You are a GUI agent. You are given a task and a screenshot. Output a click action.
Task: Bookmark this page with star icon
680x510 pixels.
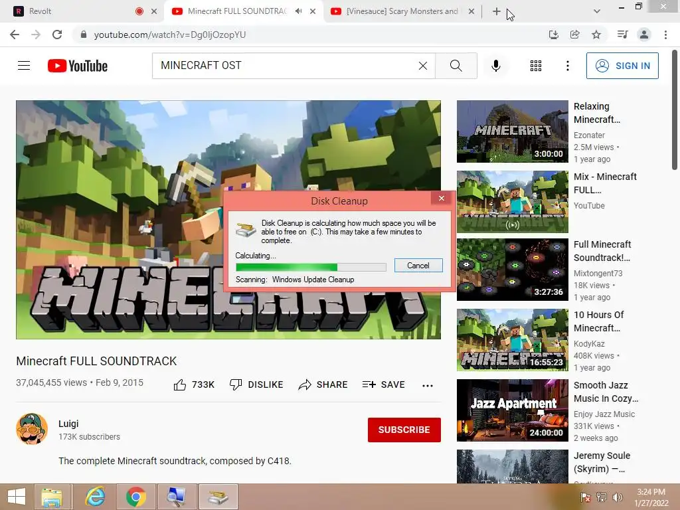[596, 35]
